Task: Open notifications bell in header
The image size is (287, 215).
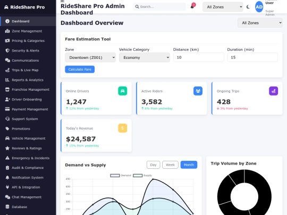Action: [x=192, y=7]
